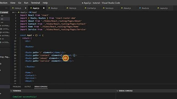Open the Terminal menu

(35, 3)
